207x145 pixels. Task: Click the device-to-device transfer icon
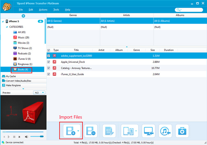[x=128, y=131]
